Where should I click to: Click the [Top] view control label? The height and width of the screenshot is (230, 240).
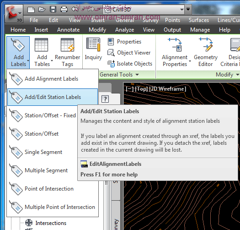(x=141, y=89)
